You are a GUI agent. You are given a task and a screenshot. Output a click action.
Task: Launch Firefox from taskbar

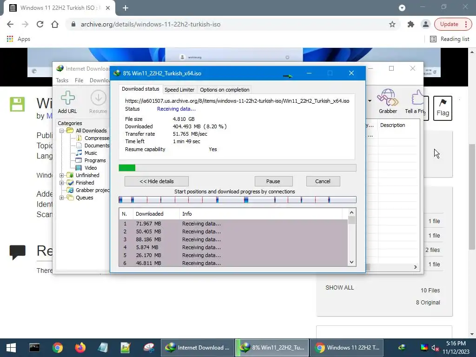coord(80,348)
